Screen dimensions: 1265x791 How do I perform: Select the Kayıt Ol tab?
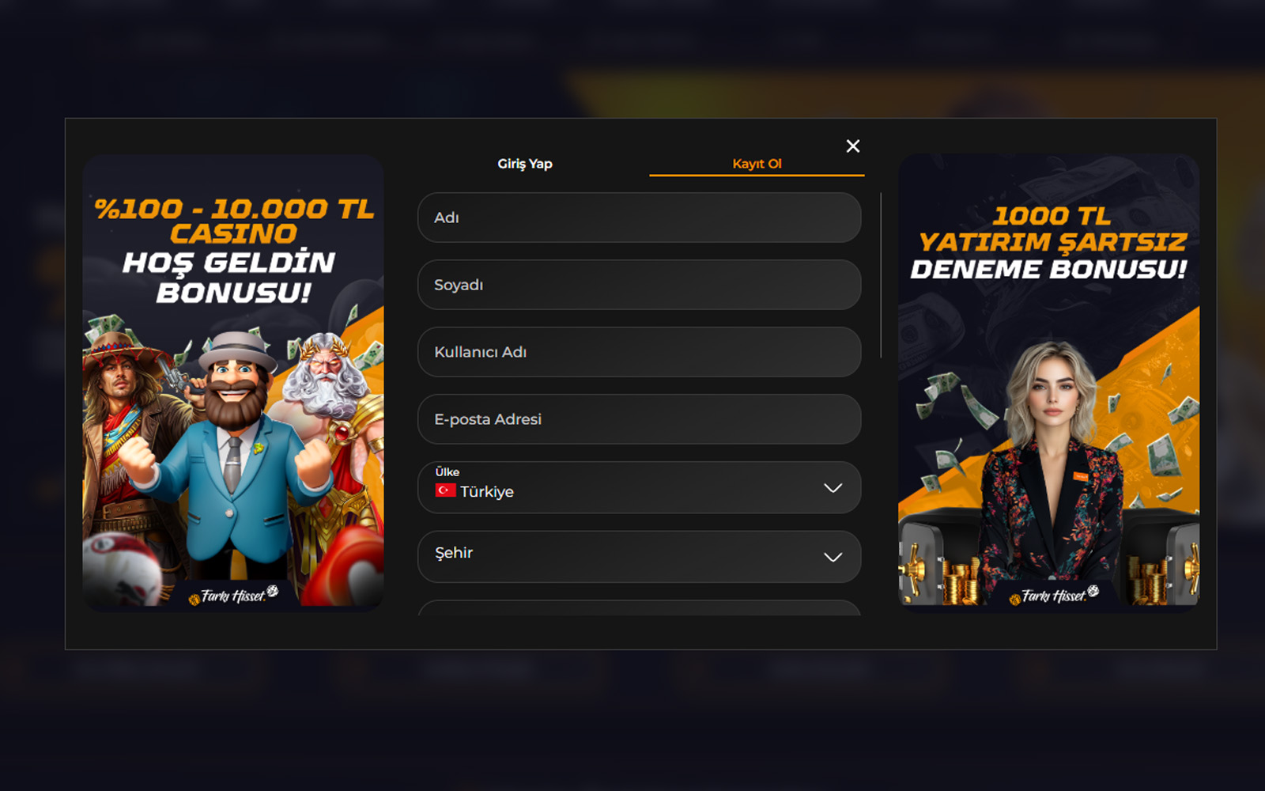point(757,164)
